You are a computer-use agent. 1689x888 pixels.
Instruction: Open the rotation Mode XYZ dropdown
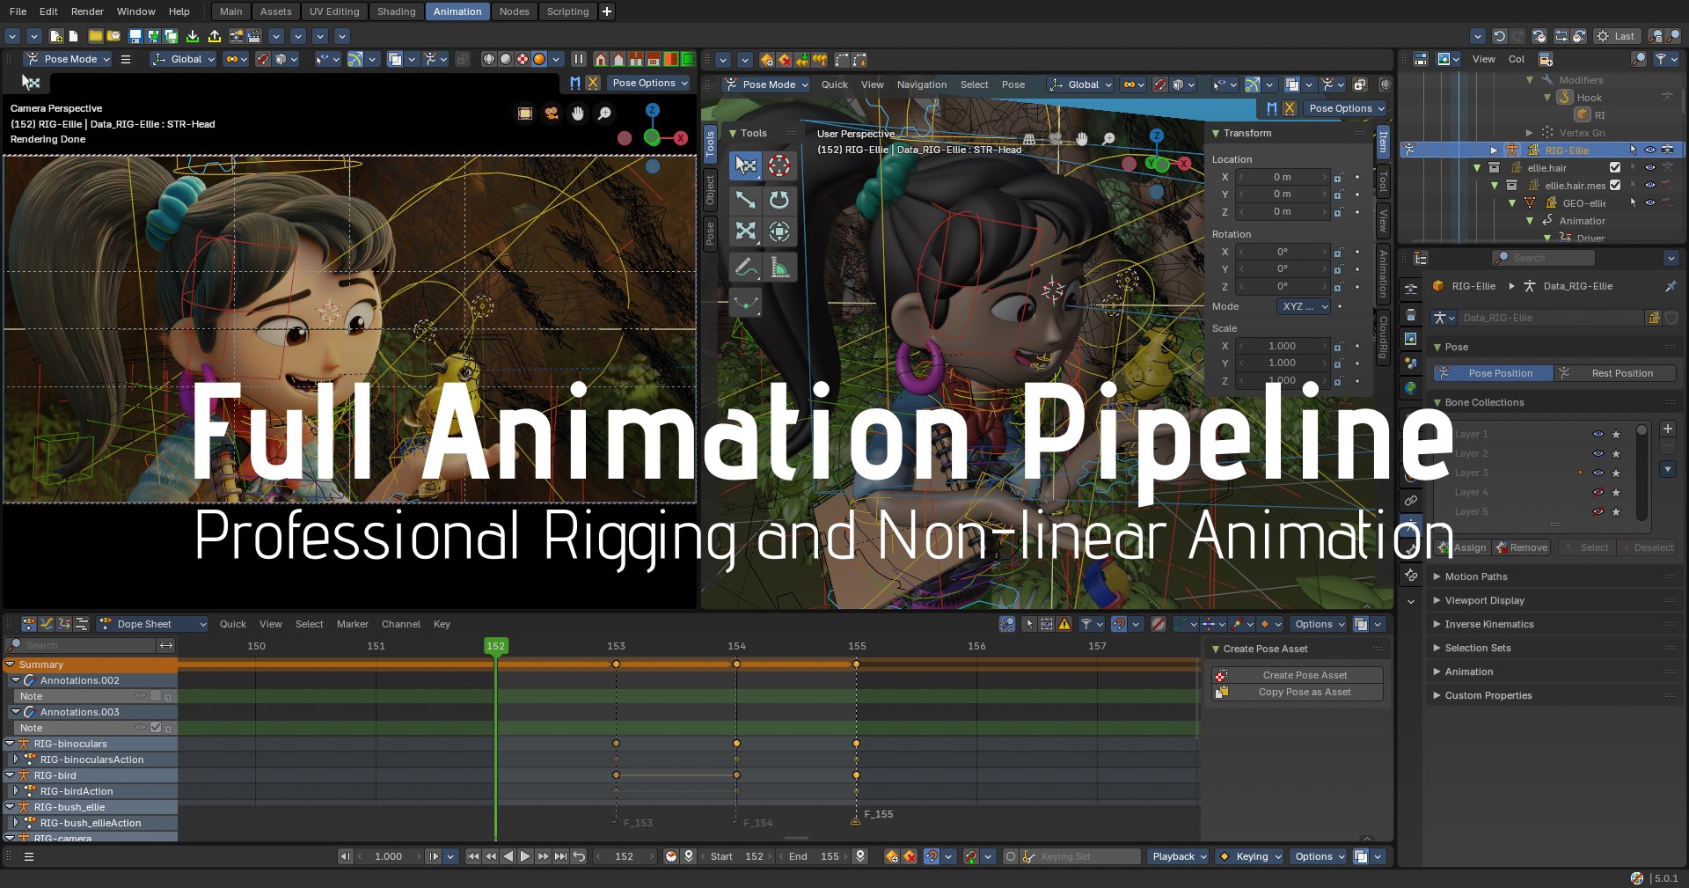1303,306
